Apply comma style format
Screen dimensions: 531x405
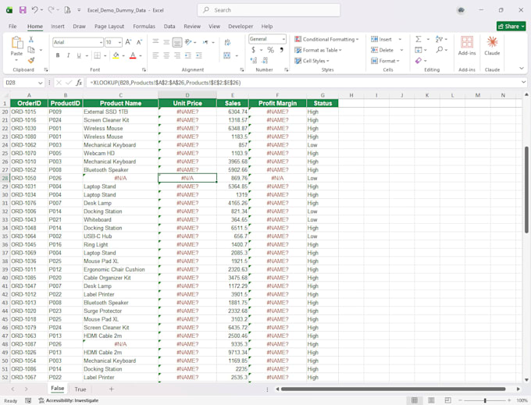coord(281,50)
